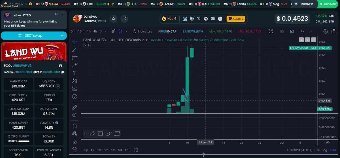Toggle lock all drawing tools

75,141
